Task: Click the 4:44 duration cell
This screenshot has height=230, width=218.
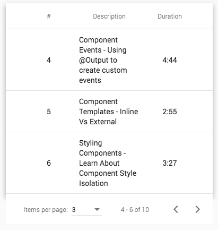Action: click(170, 60)
